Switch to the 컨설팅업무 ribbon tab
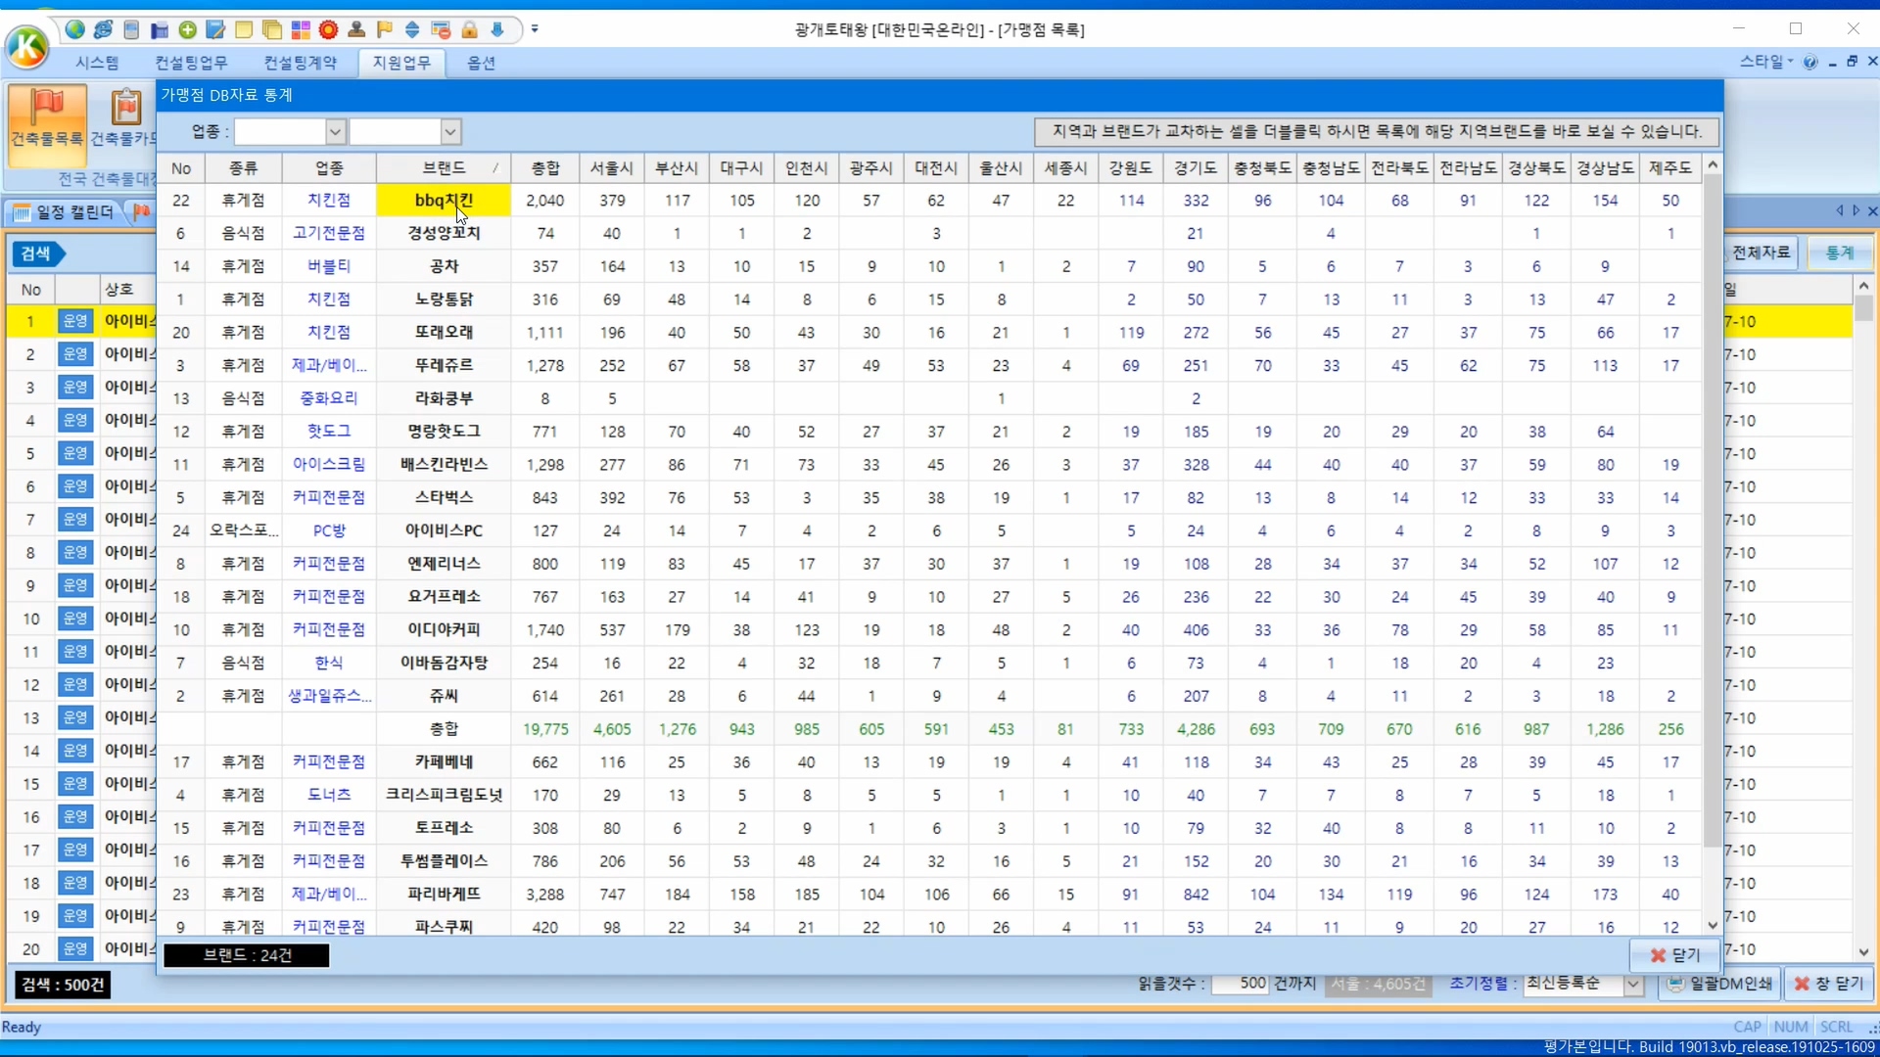This screenshot has width=1880, height=1057. click(x=191, y=63)
